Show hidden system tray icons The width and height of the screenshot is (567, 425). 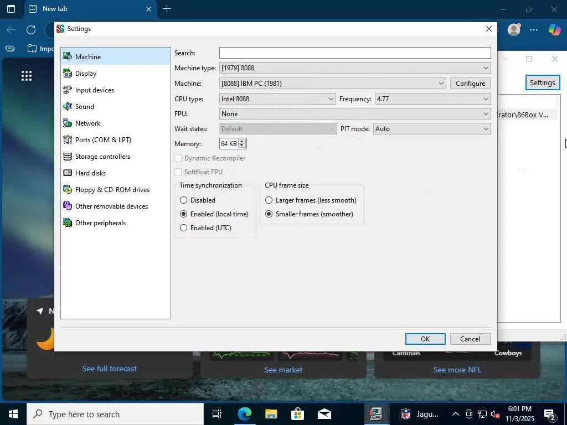click(456, 414)
